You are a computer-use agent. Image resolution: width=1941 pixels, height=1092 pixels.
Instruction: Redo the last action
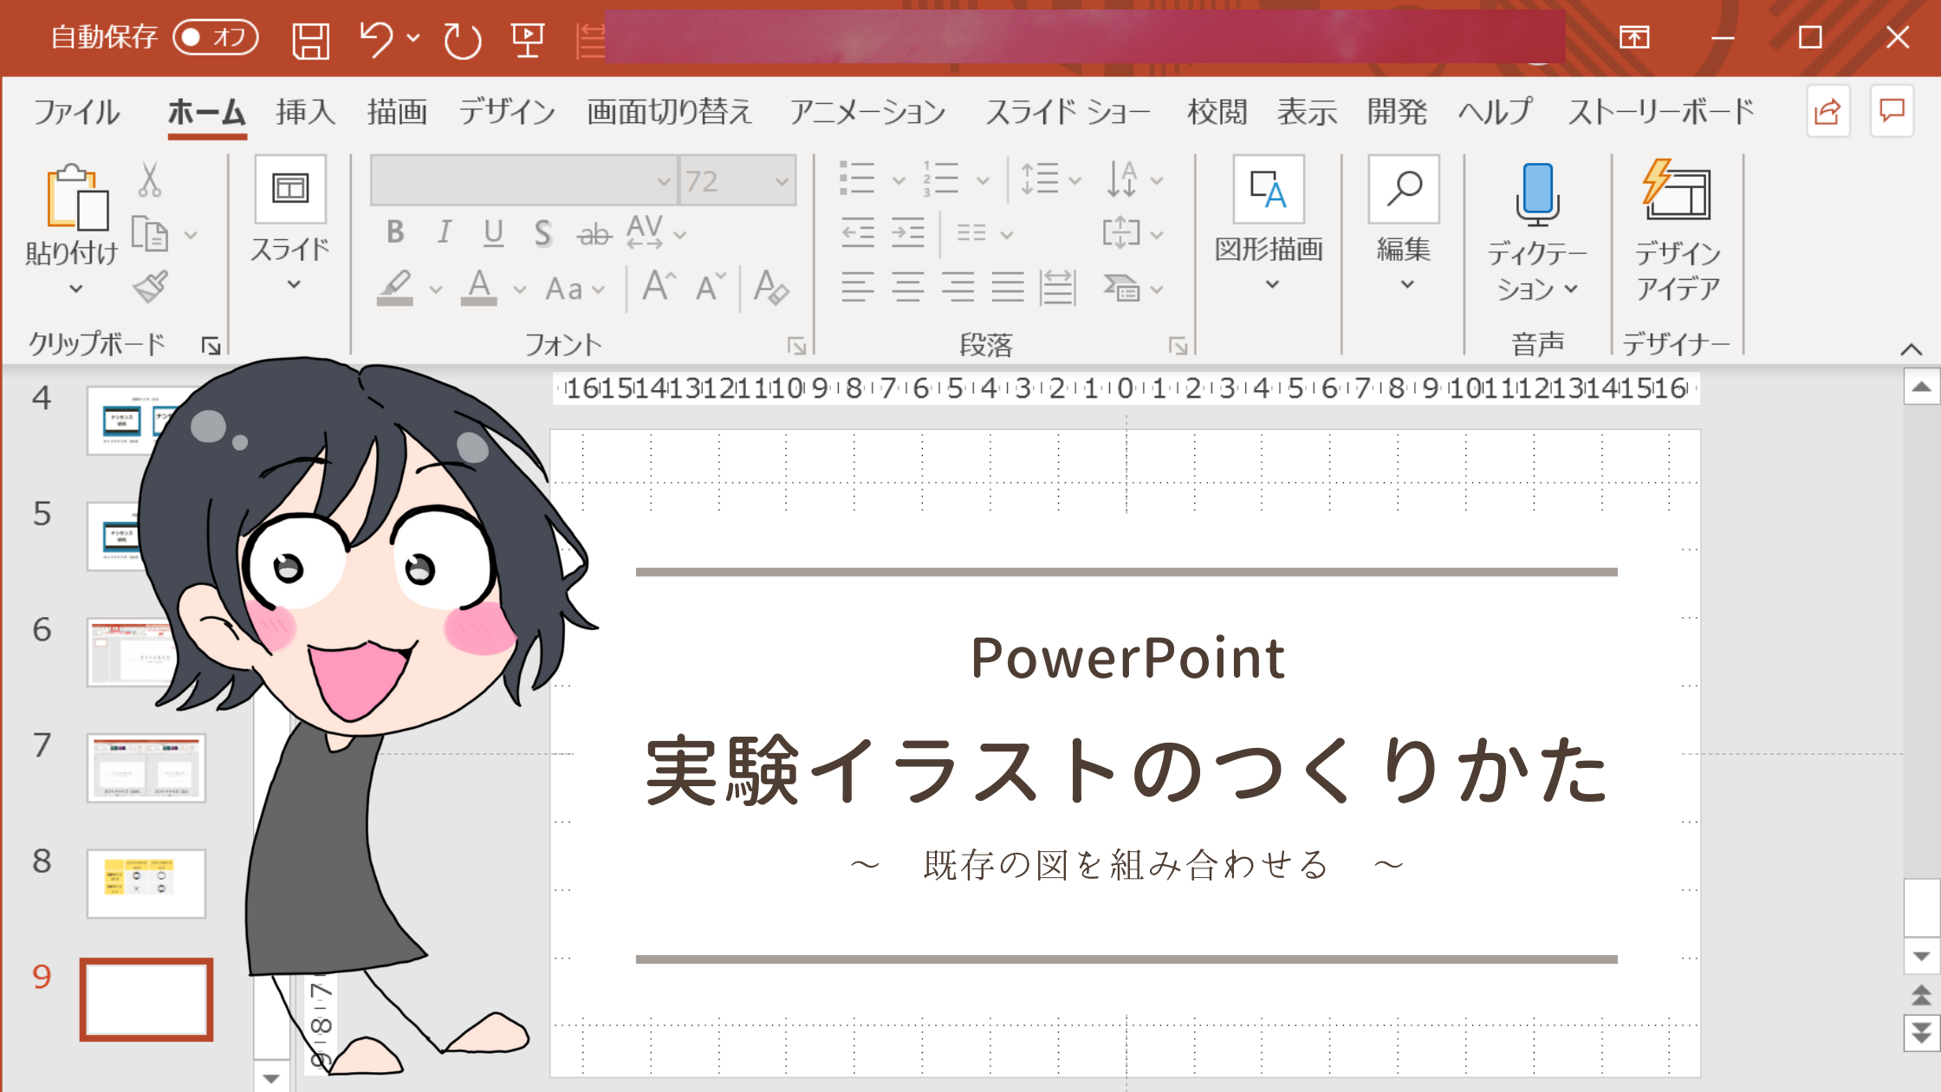(x=462, y=40)
